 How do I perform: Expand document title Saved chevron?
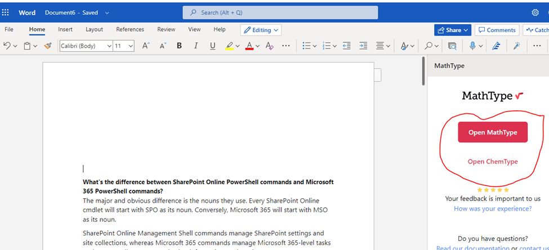107,12
